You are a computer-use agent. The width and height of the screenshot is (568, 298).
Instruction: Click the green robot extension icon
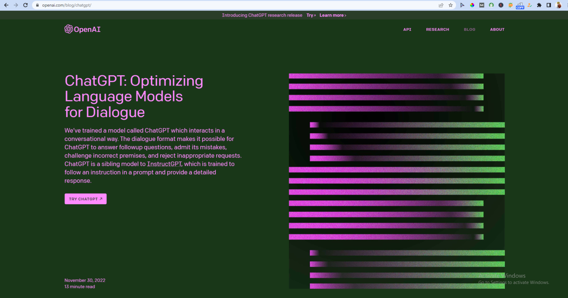[x=491, y=5]
